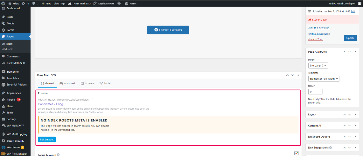363x156 pixels.
Task: Collapse the Rank Math SEO metabox
Action: click(298, 75)
